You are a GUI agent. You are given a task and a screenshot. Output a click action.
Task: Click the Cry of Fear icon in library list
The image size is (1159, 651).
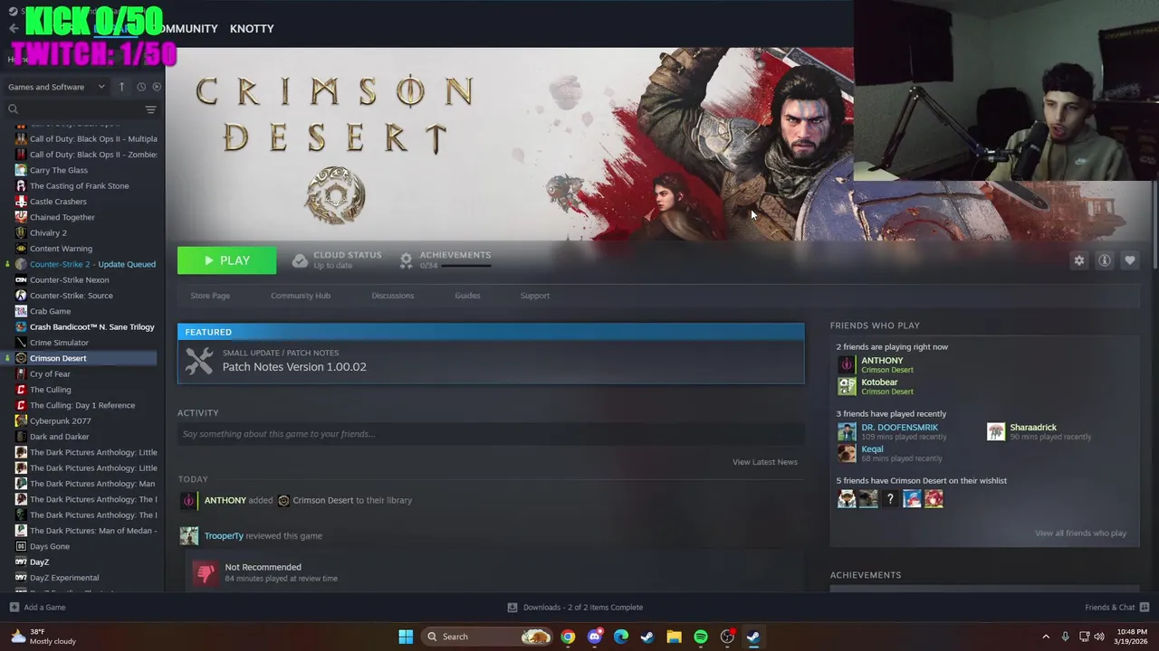click(x=21, y=374)
